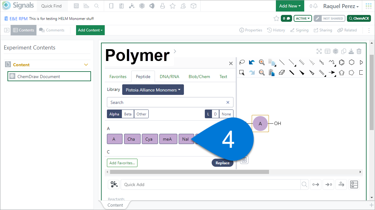Select the Benzene ring tool

(x=342, y=62)
